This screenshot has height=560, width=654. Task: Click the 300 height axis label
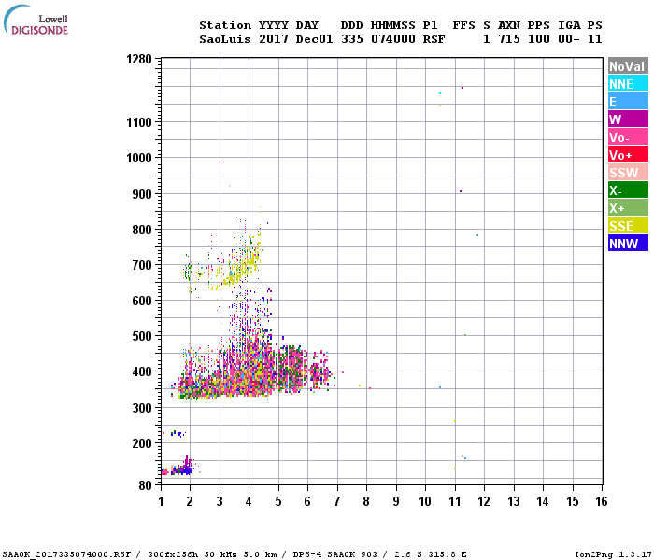click(142, 408)
